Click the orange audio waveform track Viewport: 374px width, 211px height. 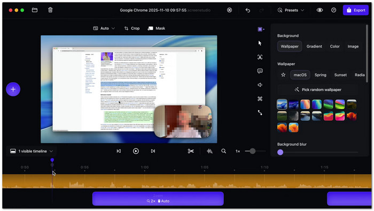(187, 181)
